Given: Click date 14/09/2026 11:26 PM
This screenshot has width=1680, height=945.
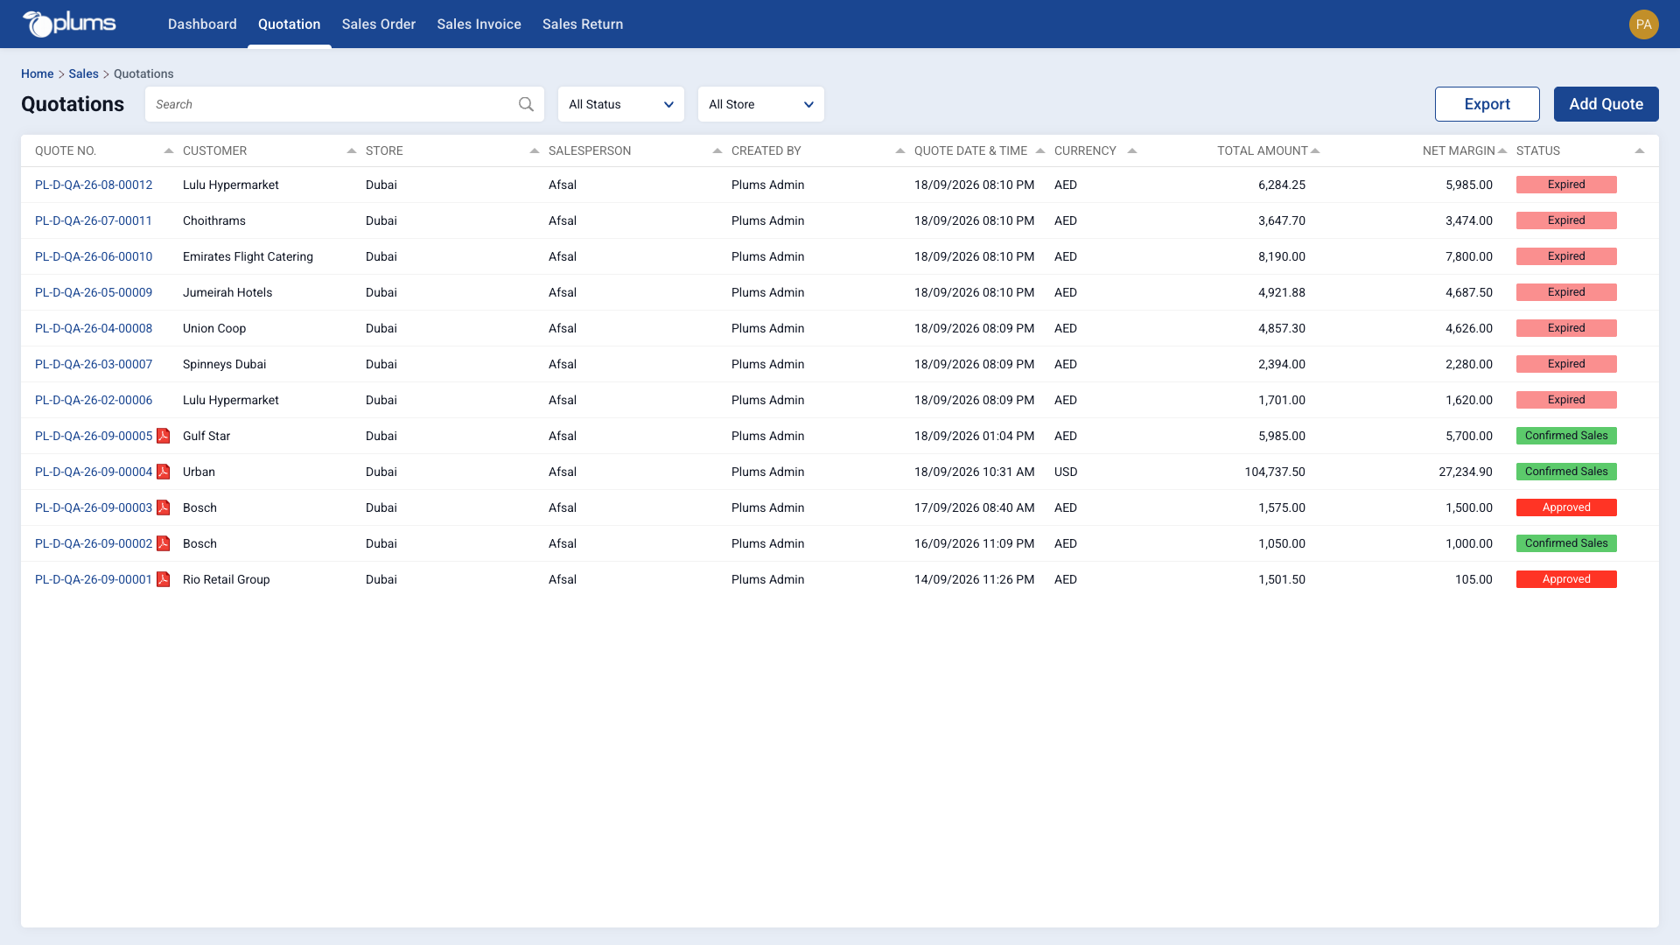Looking at the screenshot, I should click(x=974, y=579).
